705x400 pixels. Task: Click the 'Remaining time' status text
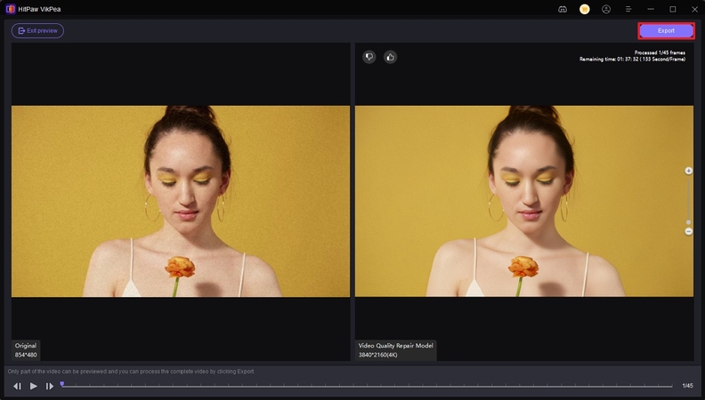click(x=632, y=60)
